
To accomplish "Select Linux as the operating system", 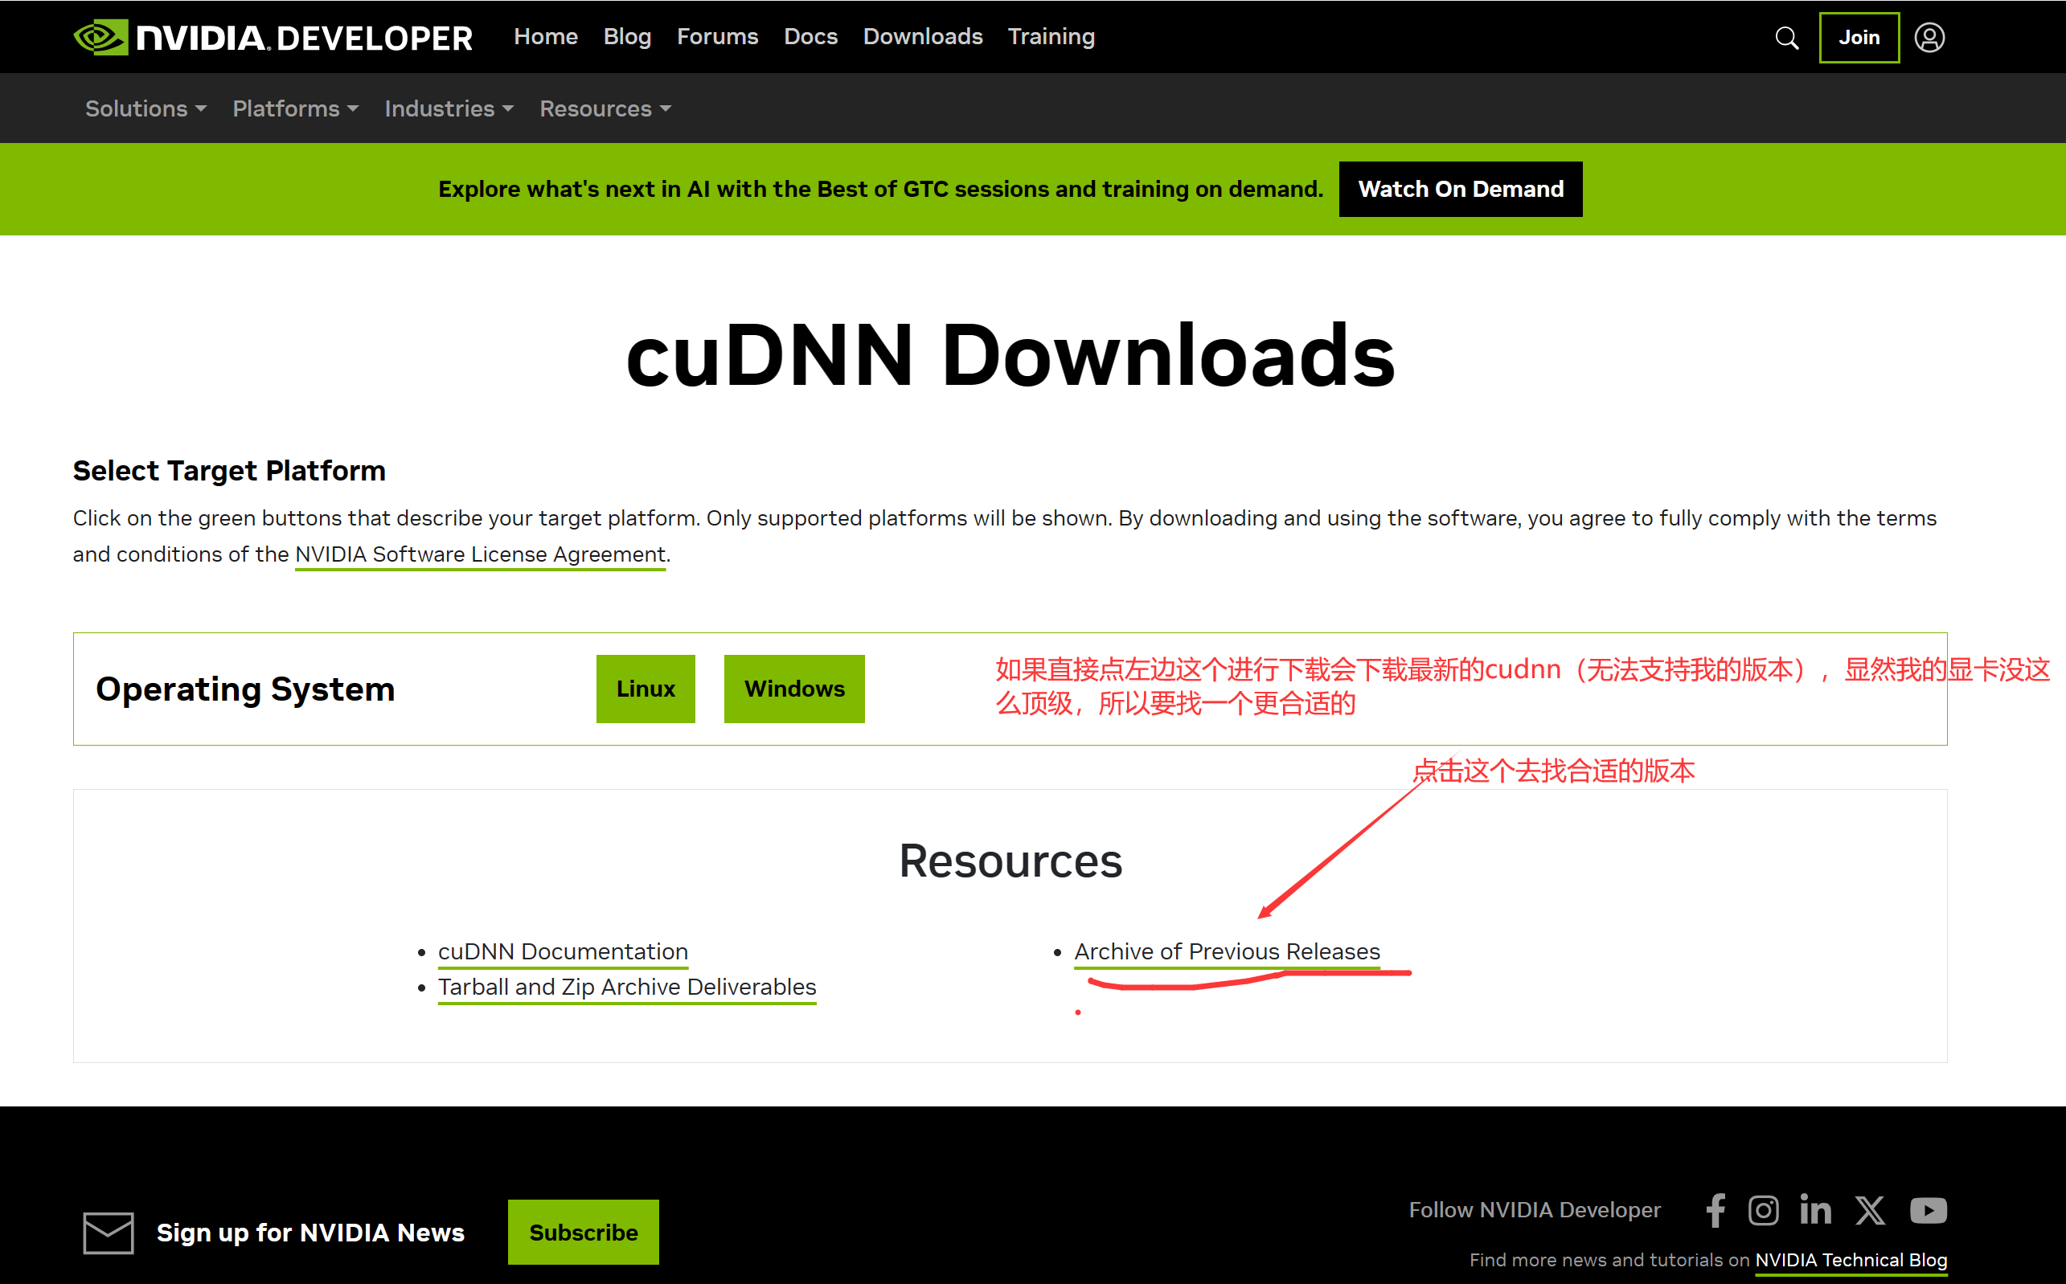I will click(x=646, y=689).
